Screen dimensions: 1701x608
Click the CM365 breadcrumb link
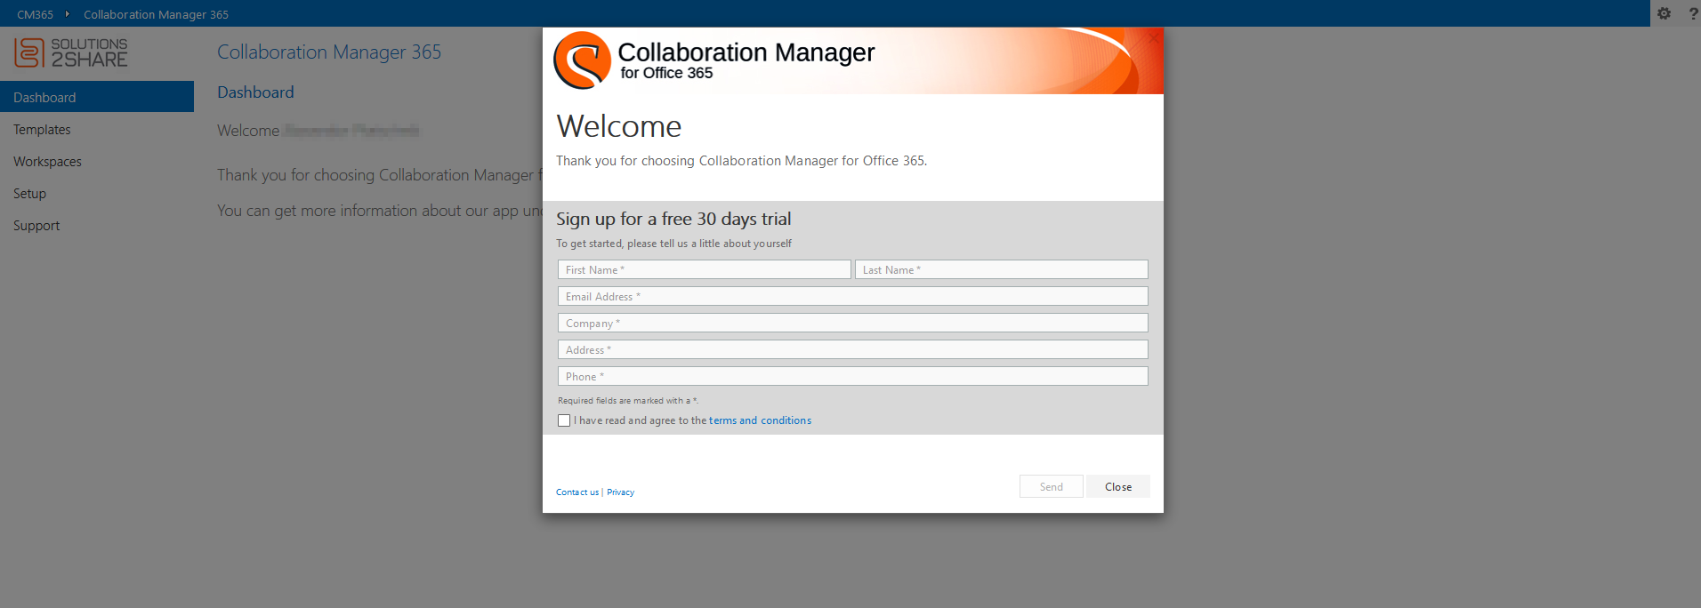(35, 14)
